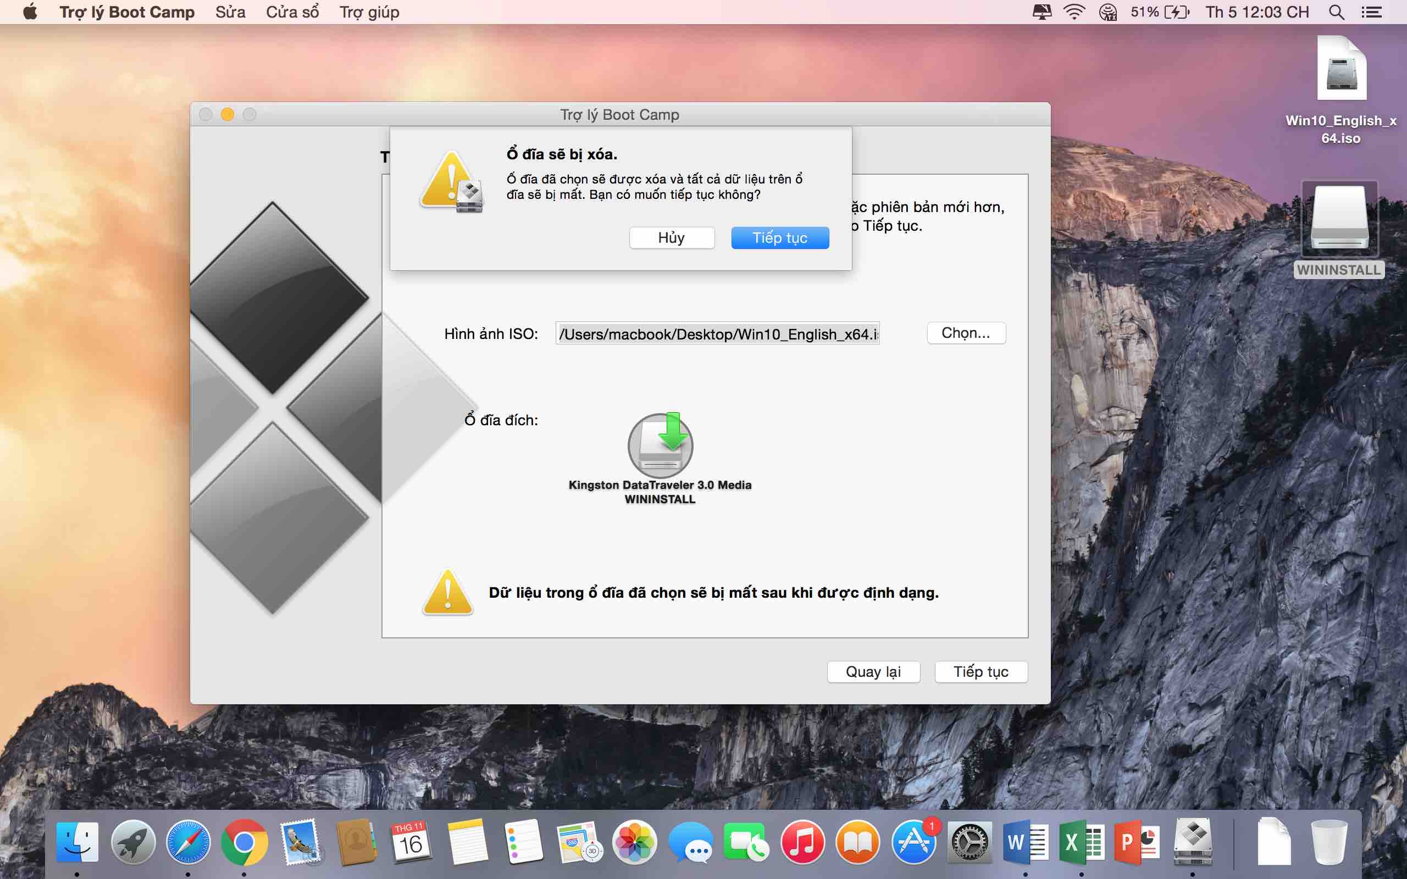
Task: Click the ISO image path field
Action: pyautogui.click(x=717, y=333)
